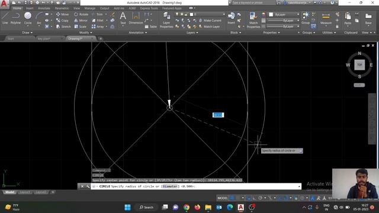Click the Mirror tool
The height and width of the screenshot is (213, 379).
coord(81,21)
